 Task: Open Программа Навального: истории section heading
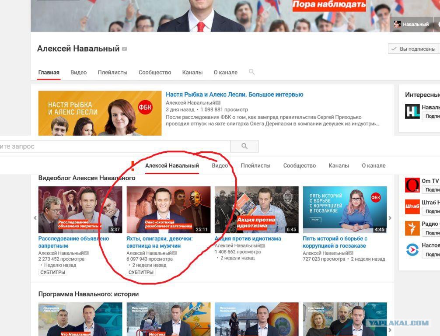coord(88,294)
